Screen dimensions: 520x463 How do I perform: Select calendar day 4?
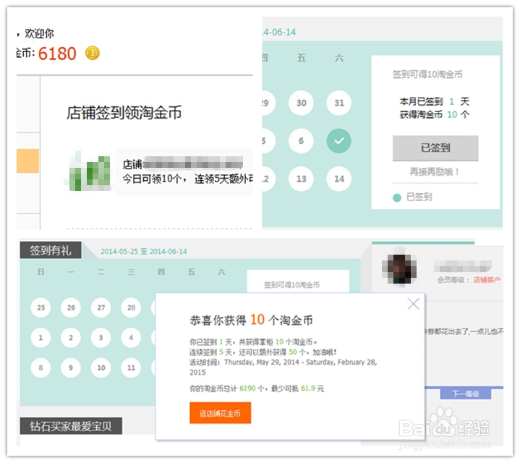[x=131, y=338]
